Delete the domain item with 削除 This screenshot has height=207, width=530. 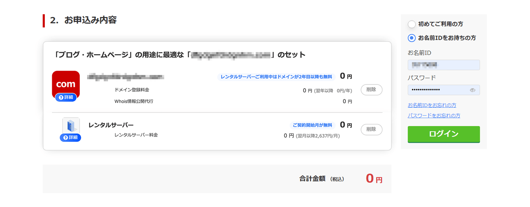click(x=371, y=90)
